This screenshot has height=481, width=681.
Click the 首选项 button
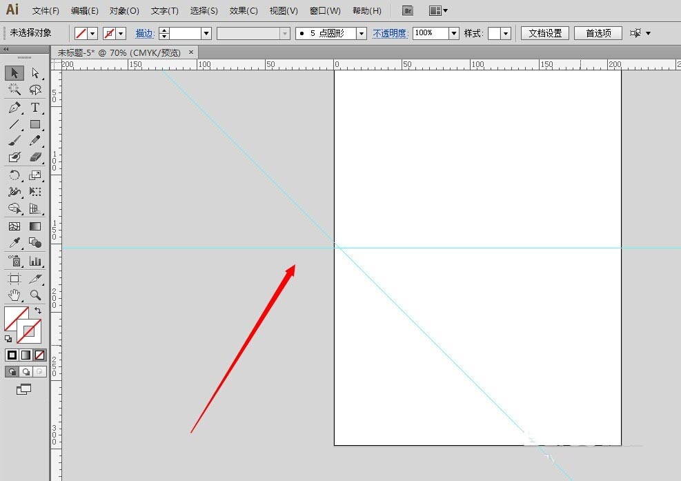coord(598,33)
